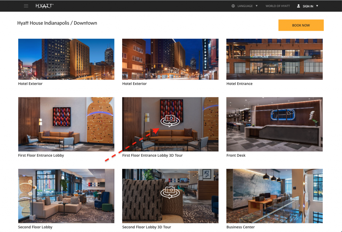Open the Second Floor Lobby photo
Image resolution: width=342 pixels, height=232 pixels.
66,196
